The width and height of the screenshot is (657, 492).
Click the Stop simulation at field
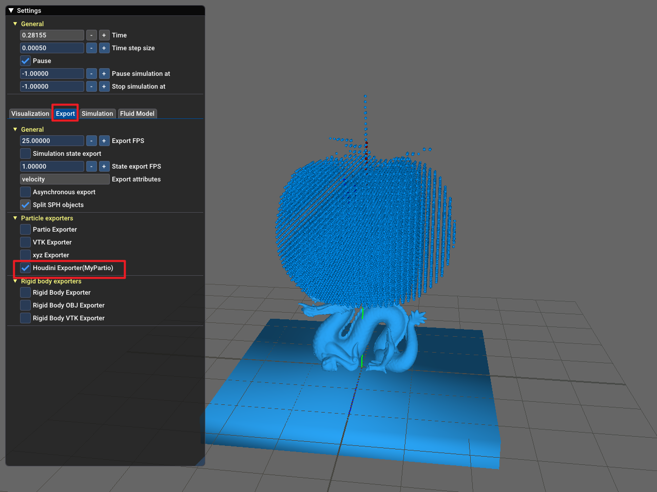click(x=52, y=87)
